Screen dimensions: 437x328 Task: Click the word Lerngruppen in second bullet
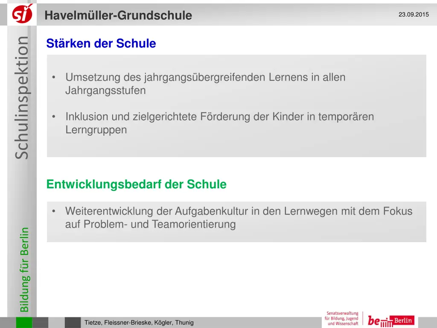[x=96, y=130]
